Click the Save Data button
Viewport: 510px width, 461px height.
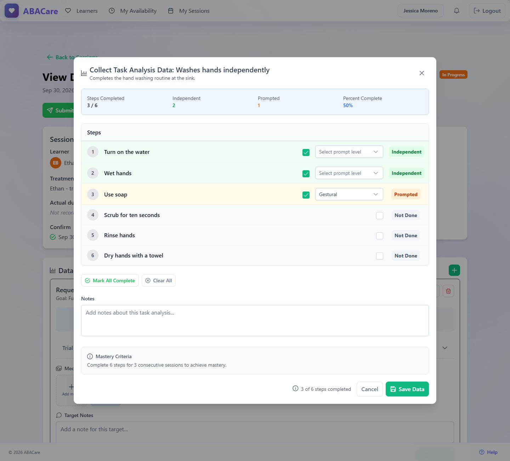(x=407, y=389)
